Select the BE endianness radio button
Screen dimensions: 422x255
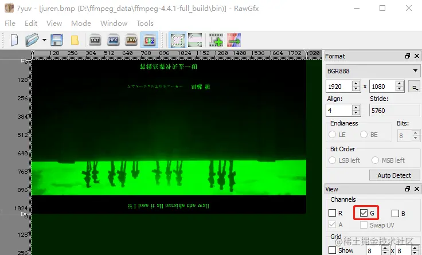[x=364, y=135]
